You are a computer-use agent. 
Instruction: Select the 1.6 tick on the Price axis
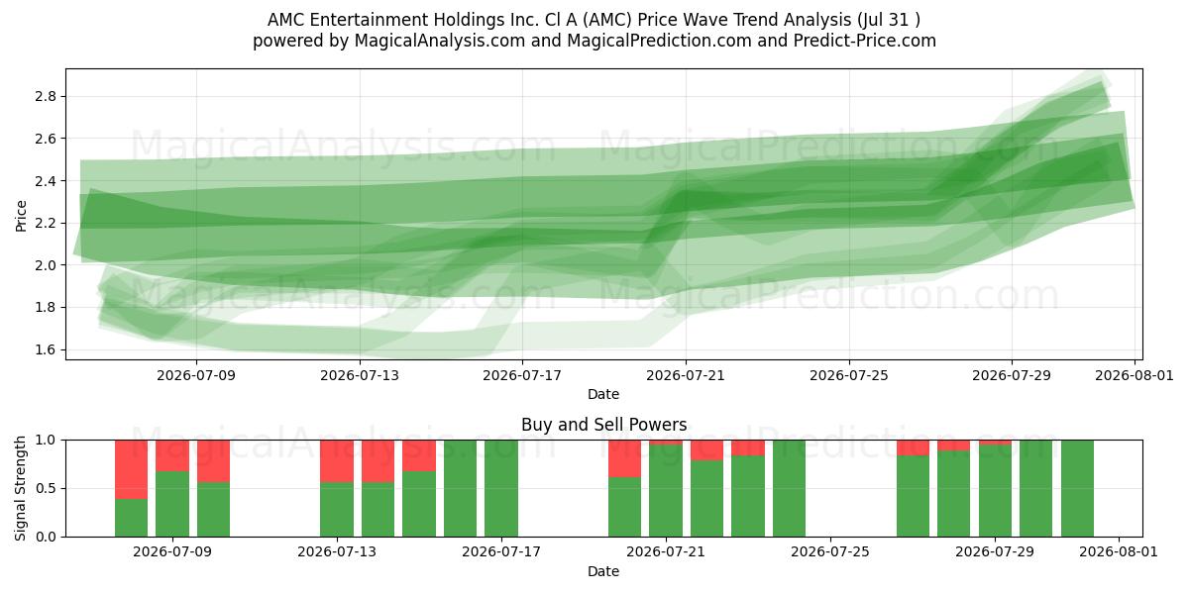click(46, 349)
